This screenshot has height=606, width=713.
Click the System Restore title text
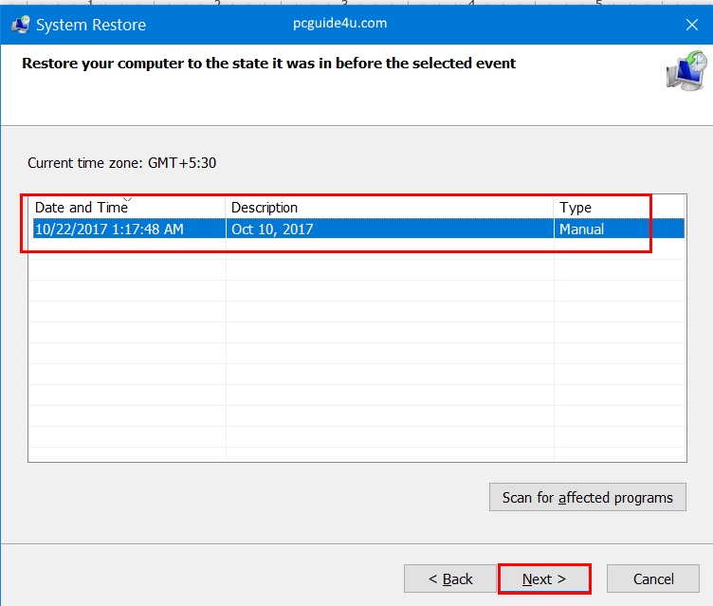(x=91, y=25)
